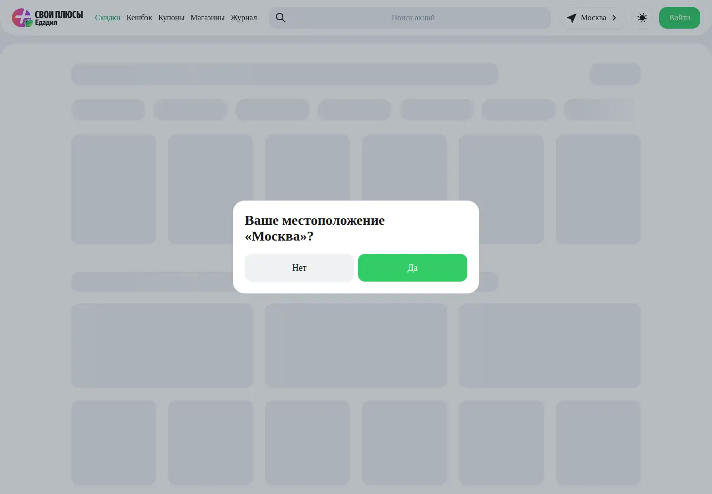Confirm location with the Да button
This screenshot has width=712, height=494.
pos(412,268)
